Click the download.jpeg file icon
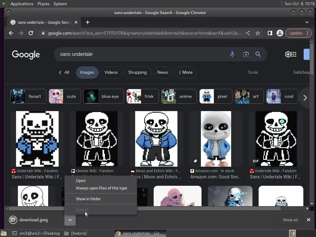Image resolution: width=316 pixels, height=237 pixels. [x=13, y=220]
